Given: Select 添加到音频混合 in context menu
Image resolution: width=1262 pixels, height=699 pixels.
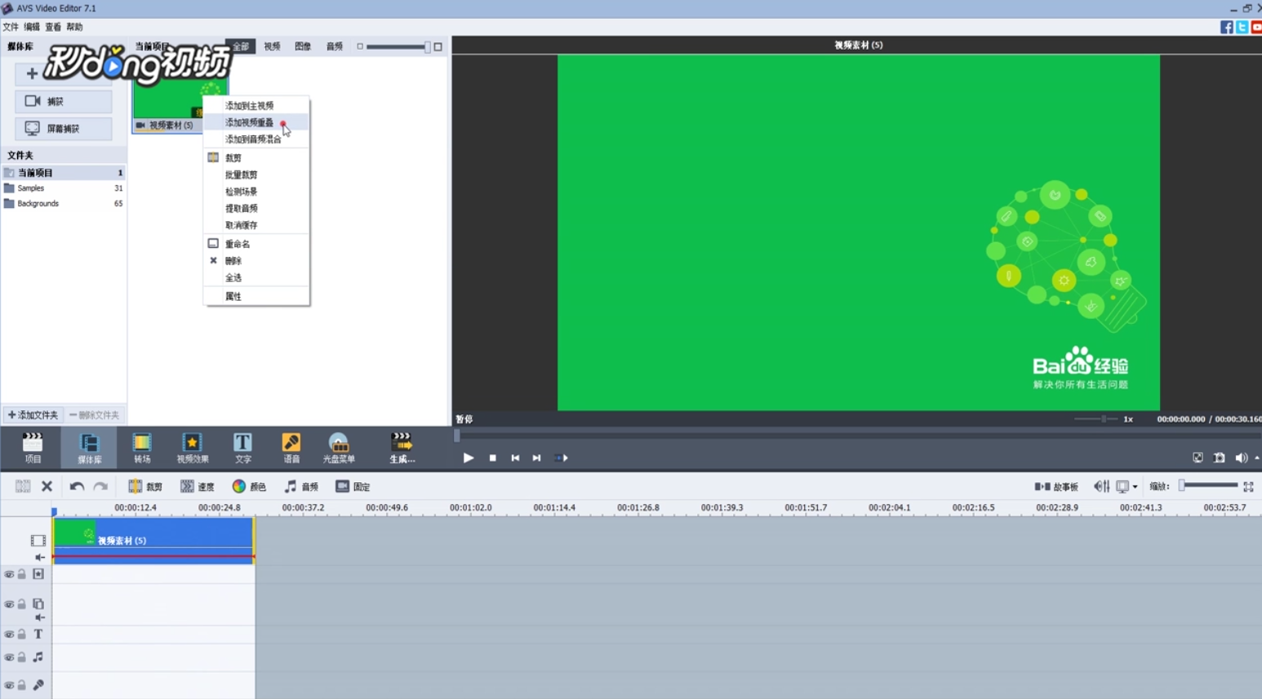Looking at the screenshot, I should (256, 139).
